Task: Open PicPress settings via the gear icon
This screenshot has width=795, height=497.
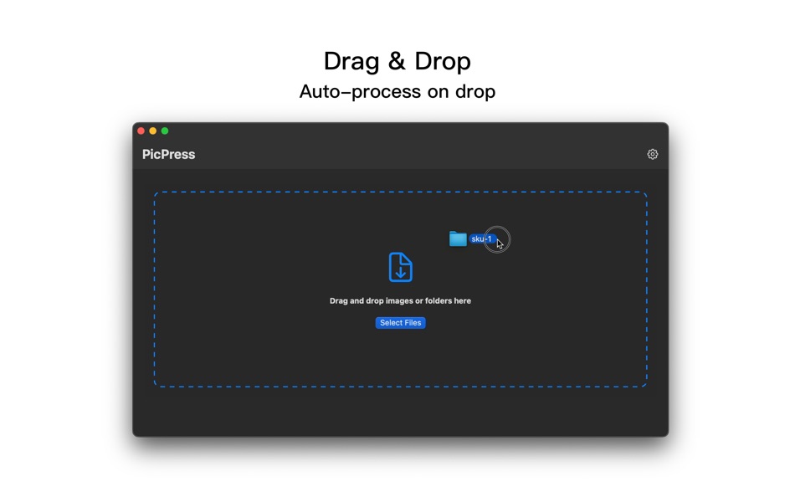Action: pos(653,154)
